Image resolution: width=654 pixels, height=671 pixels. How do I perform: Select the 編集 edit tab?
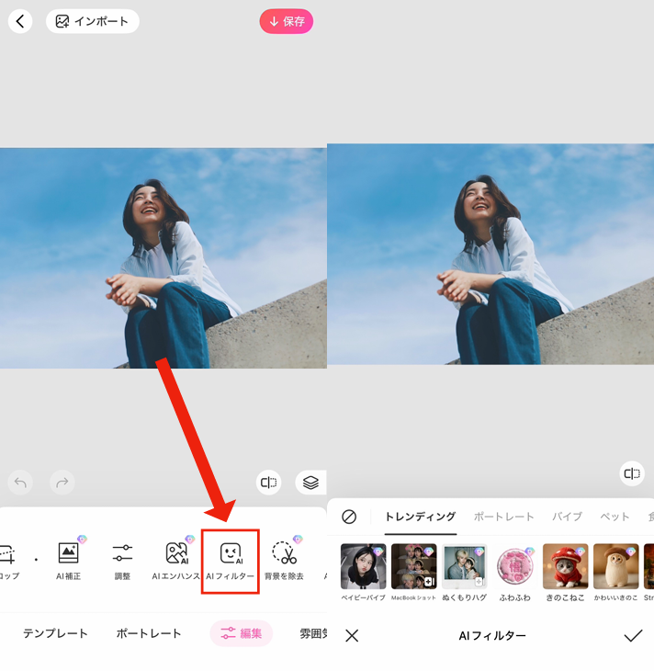tap(242, 633)
